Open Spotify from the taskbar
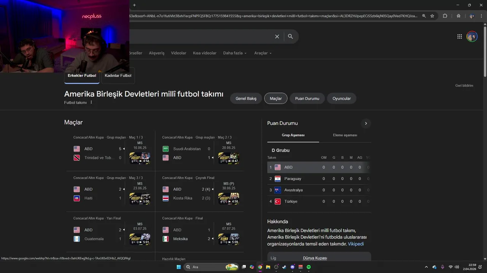487x273 pixels. 309,267
